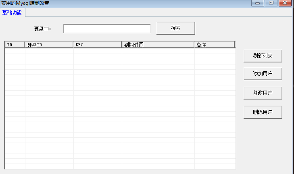Switch to the 基础功能 tab
This screenshot has width=294, height=174.
pos(12,12)
